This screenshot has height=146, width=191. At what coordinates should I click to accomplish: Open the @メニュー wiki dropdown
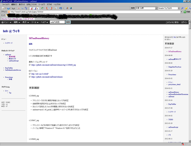[x=6, y=22]
